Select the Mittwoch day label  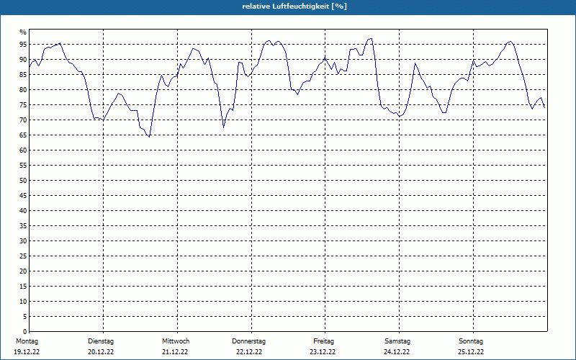tap(176, 341)
